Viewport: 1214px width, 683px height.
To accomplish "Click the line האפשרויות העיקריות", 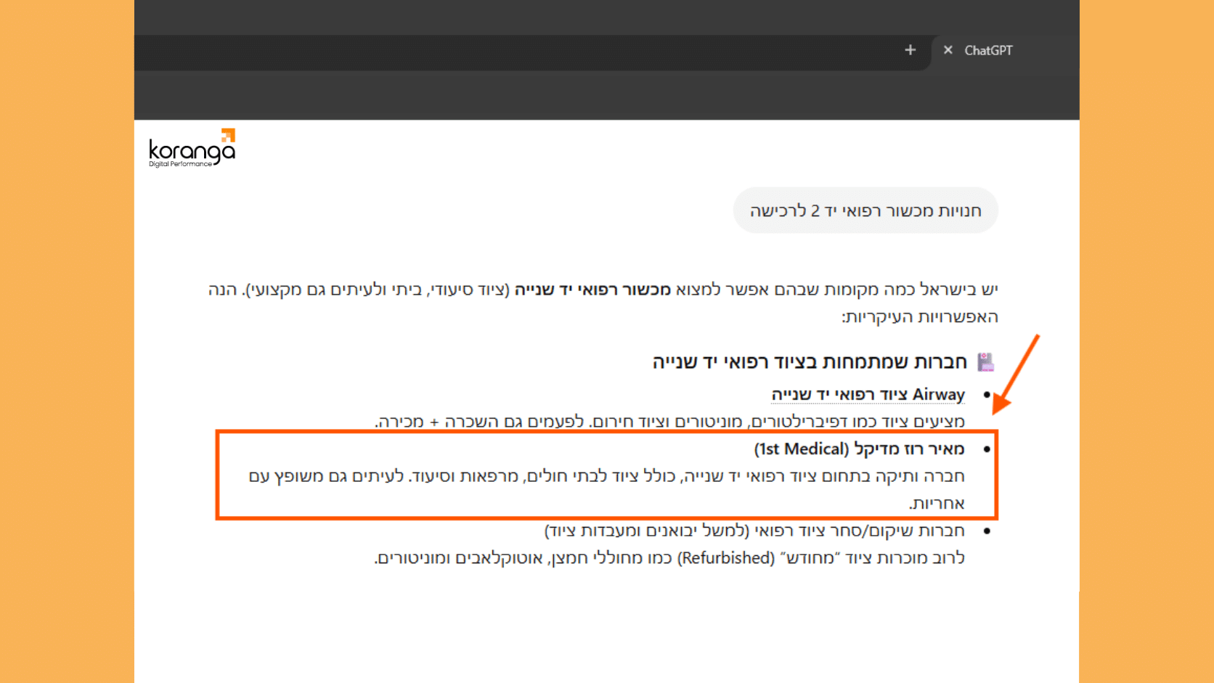I will click(919, 317).
